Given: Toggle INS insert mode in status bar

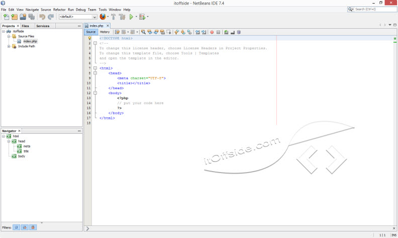Looking at the screenshot, I should (394, 235).
